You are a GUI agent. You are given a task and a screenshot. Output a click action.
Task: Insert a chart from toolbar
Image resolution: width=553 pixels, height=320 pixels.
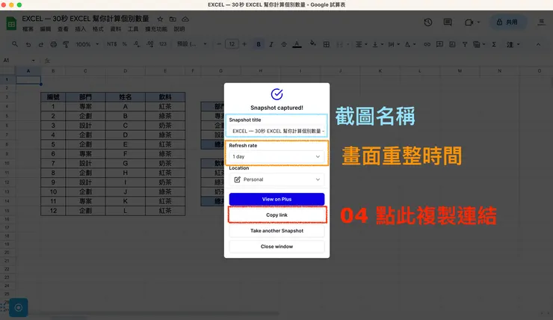(x=452, y=44)
